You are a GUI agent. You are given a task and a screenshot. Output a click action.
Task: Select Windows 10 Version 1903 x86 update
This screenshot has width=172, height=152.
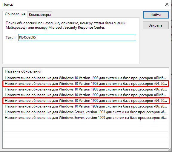86,89
